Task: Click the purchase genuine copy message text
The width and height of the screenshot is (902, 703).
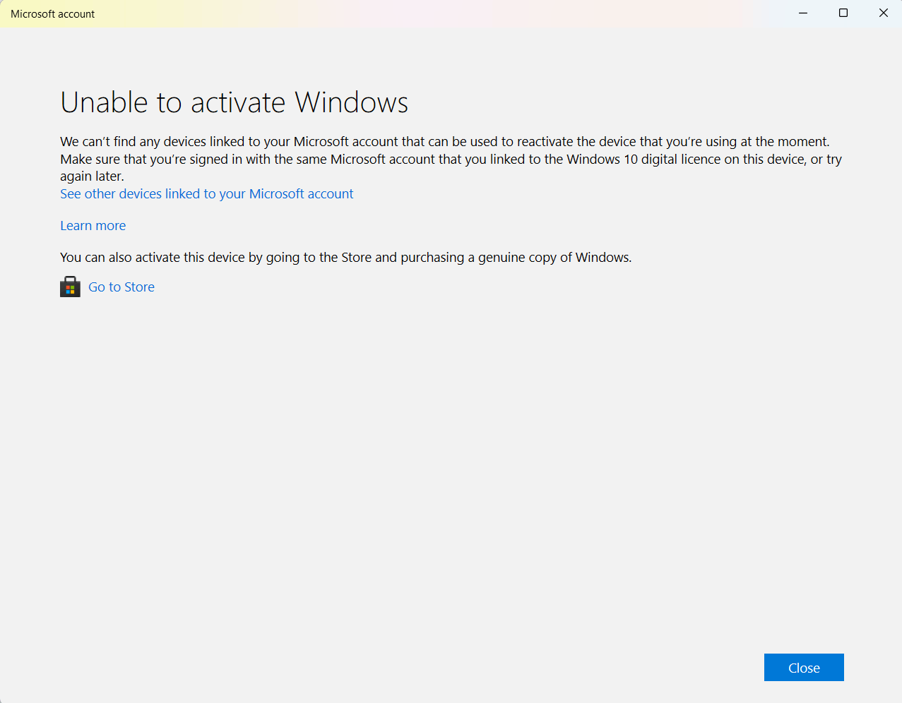Action: pos(345,257)
